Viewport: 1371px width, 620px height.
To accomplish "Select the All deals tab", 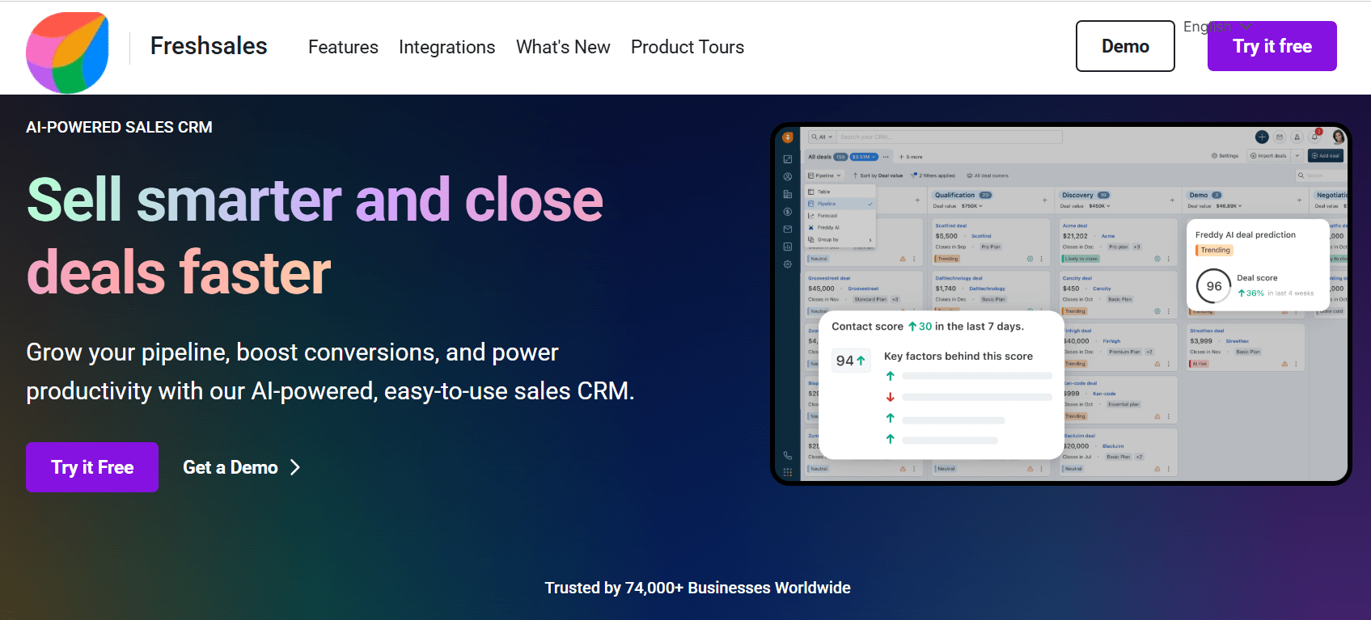I will point(819,157).
